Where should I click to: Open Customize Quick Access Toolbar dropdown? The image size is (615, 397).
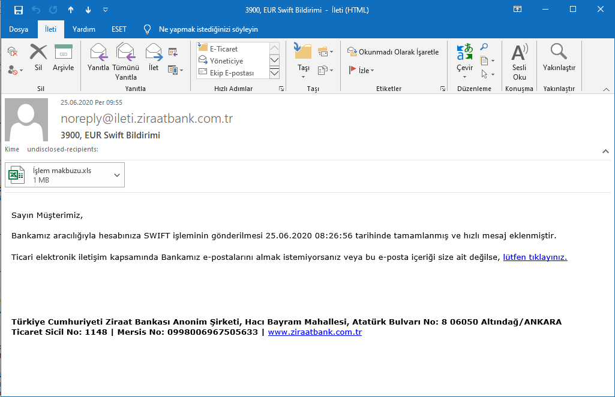[105, 10]
